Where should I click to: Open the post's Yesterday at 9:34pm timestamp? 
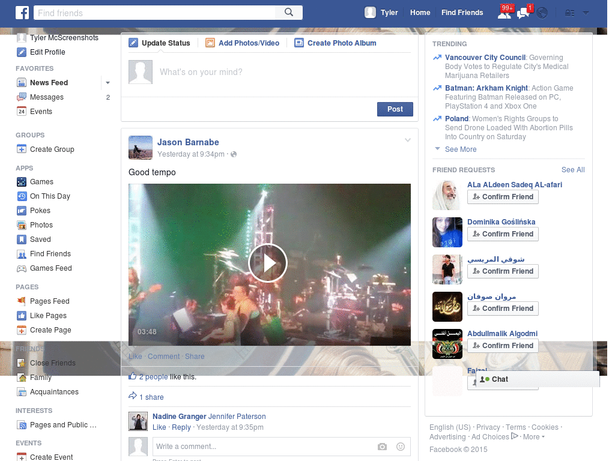tap(191, 154)
